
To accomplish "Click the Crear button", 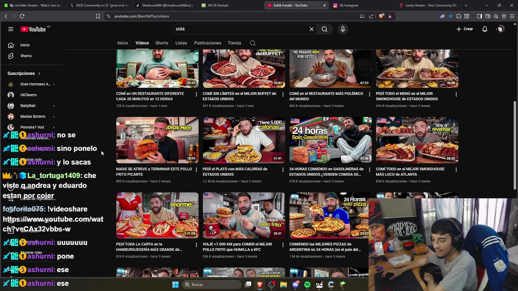I will [x=465, y=29].
